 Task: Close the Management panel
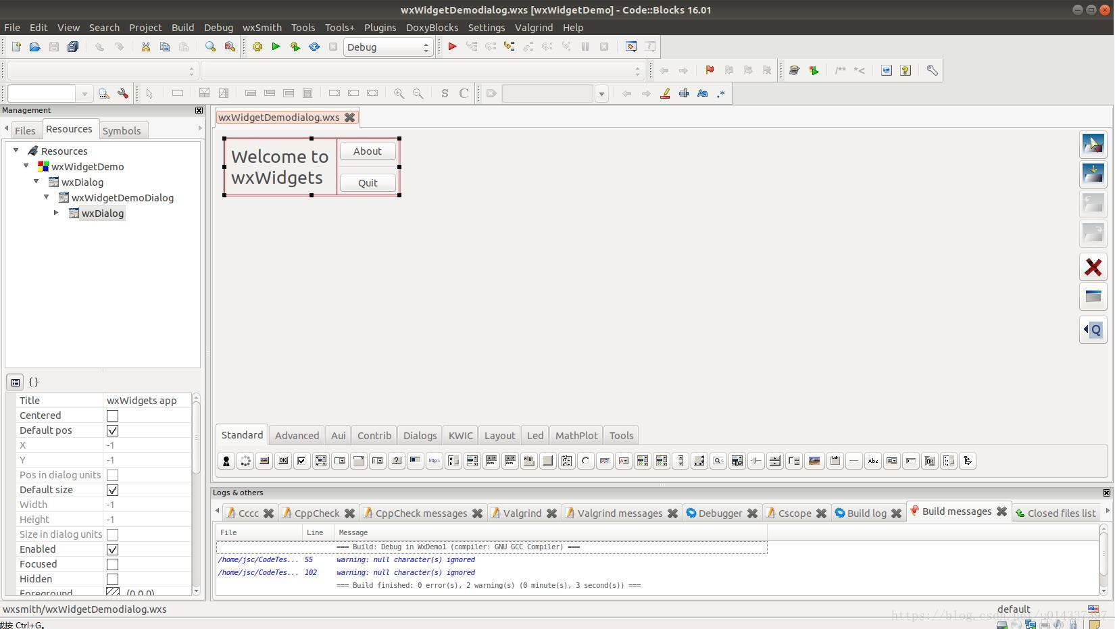(199, 110)
